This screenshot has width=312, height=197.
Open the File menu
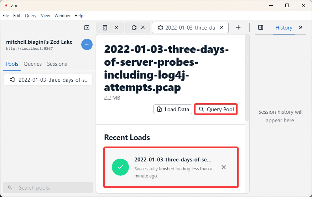[6, 16]
